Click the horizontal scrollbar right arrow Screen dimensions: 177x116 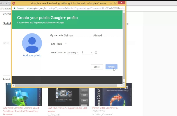[x=121, y=85]
